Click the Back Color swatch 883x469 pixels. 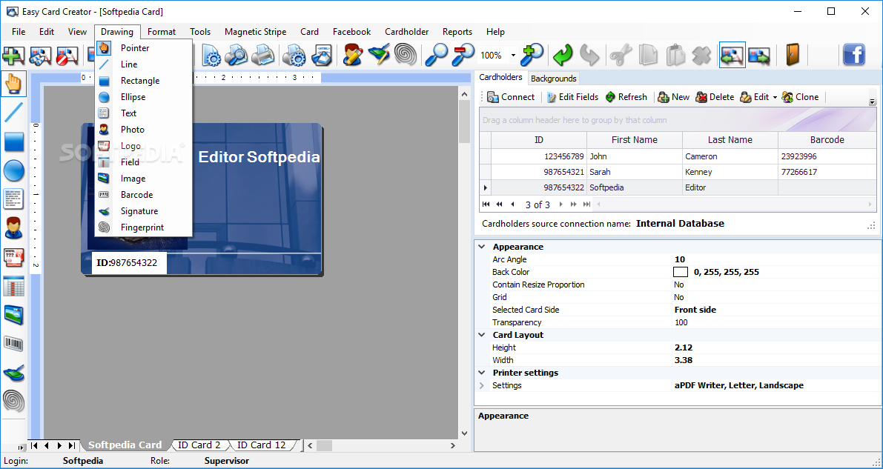[x=681, y=272]
